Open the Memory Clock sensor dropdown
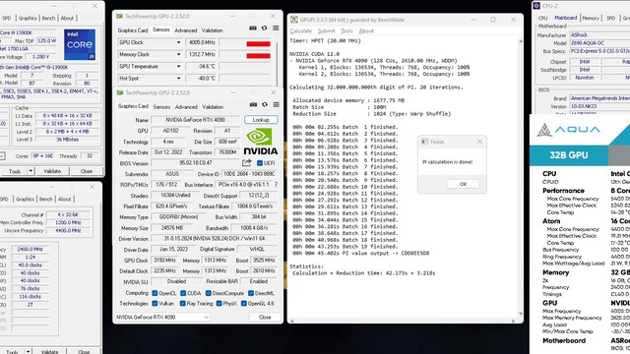Screen dimensions: 630x354 click(178, 54)
